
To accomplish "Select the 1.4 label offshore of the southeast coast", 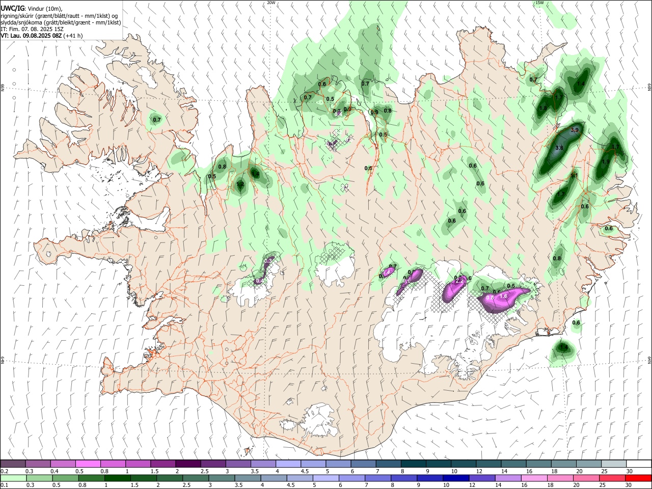I will 563,347.
